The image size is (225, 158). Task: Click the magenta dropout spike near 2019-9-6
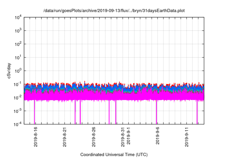[156, 112]
